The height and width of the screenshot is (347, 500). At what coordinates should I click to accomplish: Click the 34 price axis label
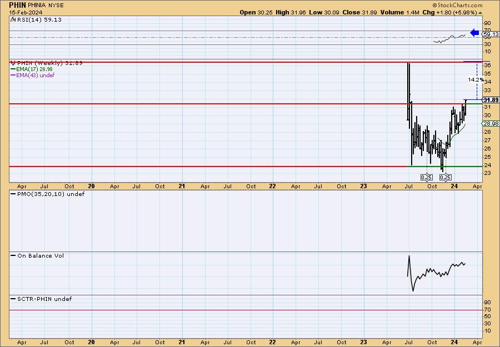tap(488, 82)
